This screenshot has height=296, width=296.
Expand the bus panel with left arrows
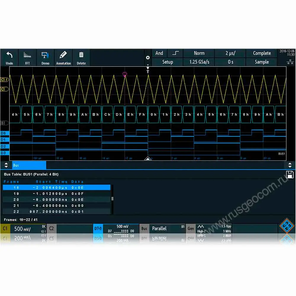pos(6,165)
